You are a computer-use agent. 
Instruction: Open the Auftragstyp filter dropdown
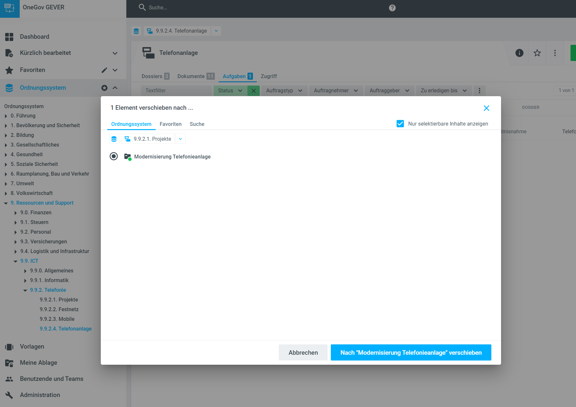pyautogui.click(x=284, y=91)
